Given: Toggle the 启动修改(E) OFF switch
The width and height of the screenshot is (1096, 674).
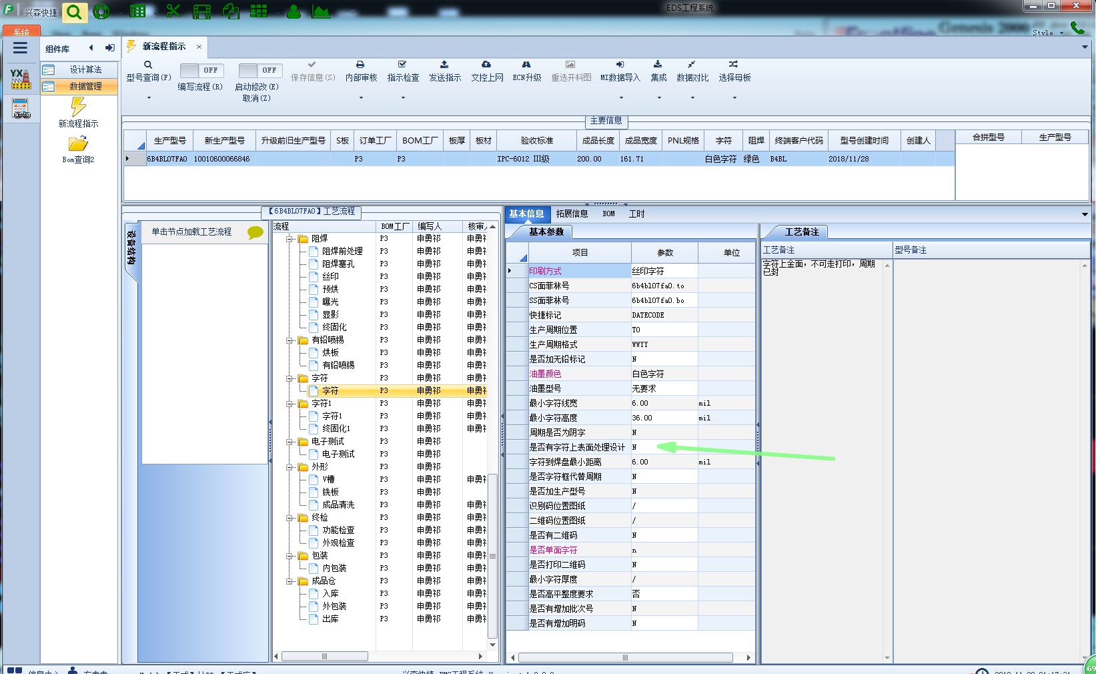Looking at the screenshot, I should (x=260, y=70).
